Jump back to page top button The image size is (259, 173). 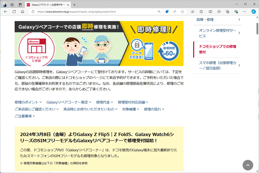click(248, 165)
